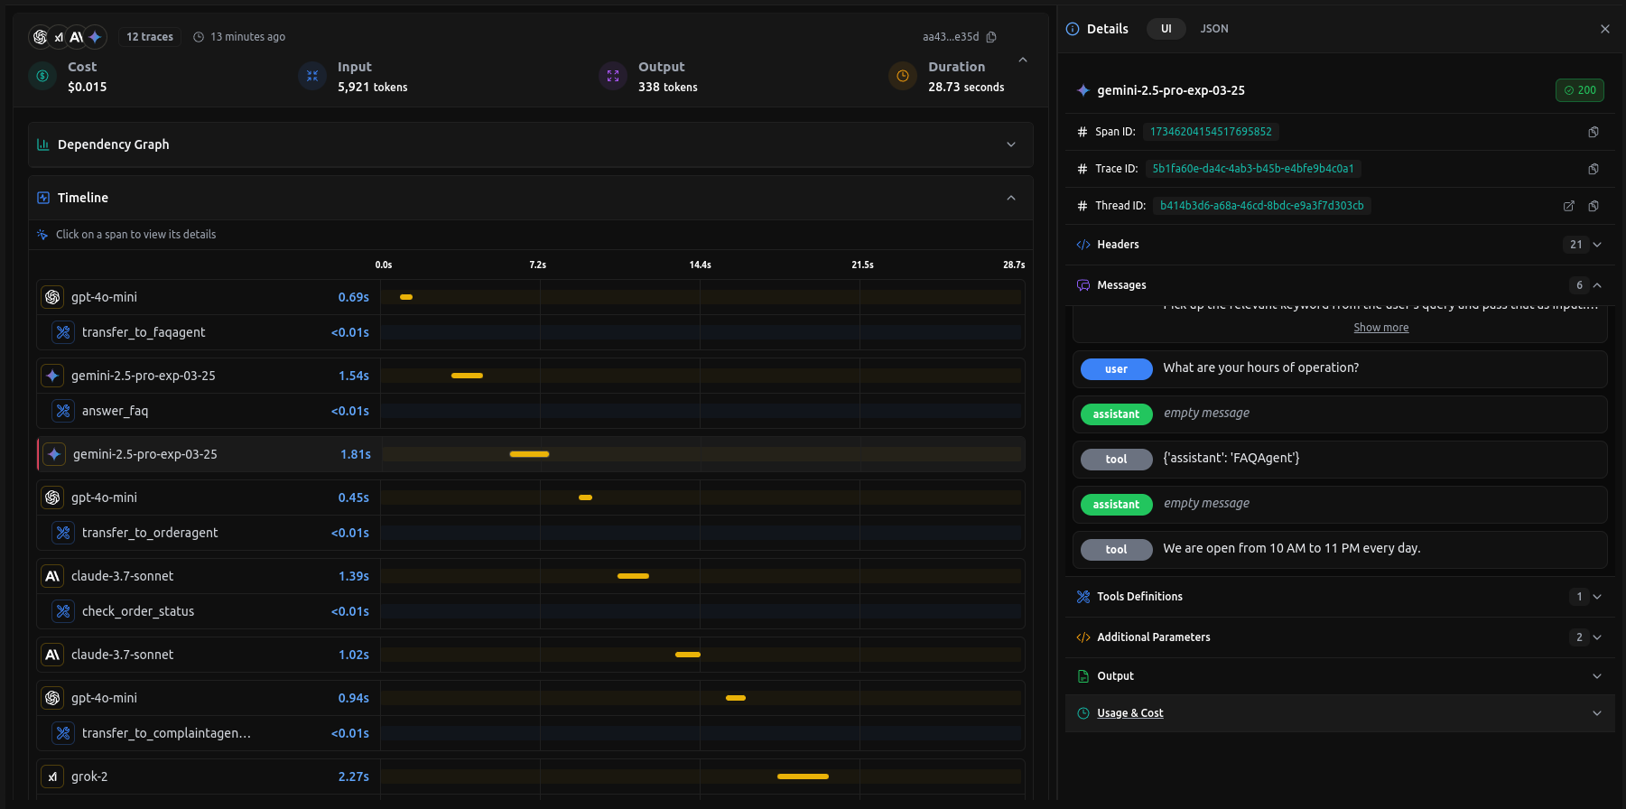The image size is (1626, 809).
Task: Collapse the Timeline section
Action: 1011,198
